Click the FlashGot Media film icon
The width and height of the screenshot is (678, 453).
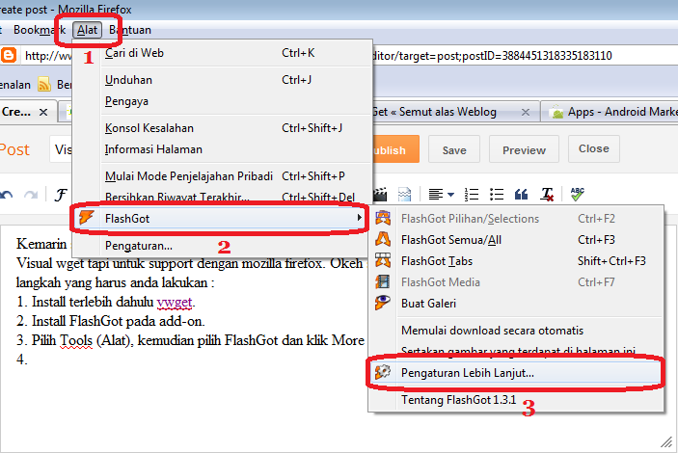(383, 281)
